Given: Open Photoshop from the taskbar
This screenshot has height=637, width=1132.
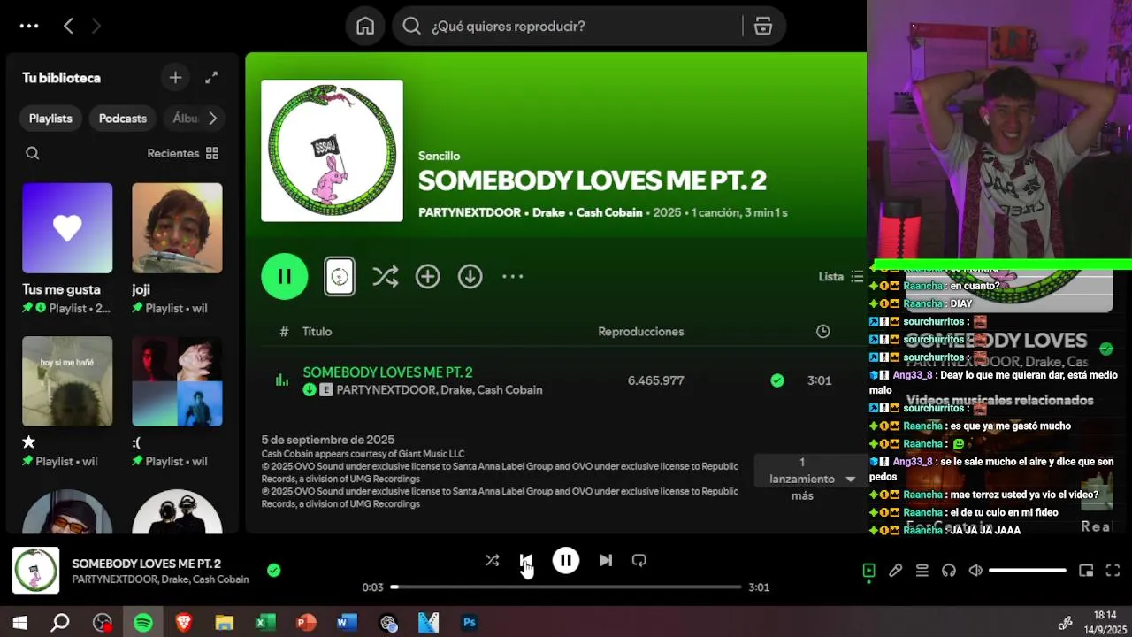Looking at the screenshot, I should tap(470, 623).
